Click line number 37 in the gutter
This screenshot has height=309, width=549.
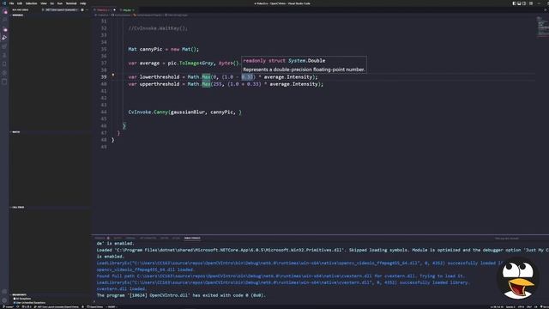[x=104, y=63]
